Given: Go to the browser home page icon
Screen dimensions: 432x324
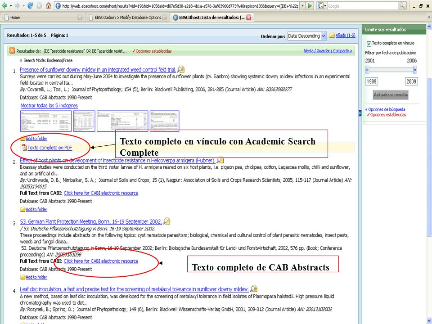Looking at the screenshot, I should [49, 6].
